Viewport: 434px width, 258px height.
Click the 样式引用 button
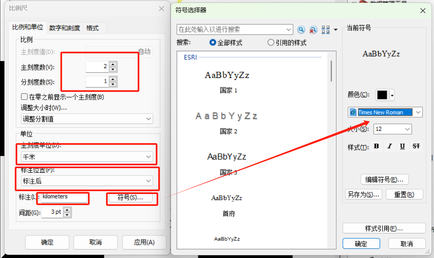pos(384,228)
